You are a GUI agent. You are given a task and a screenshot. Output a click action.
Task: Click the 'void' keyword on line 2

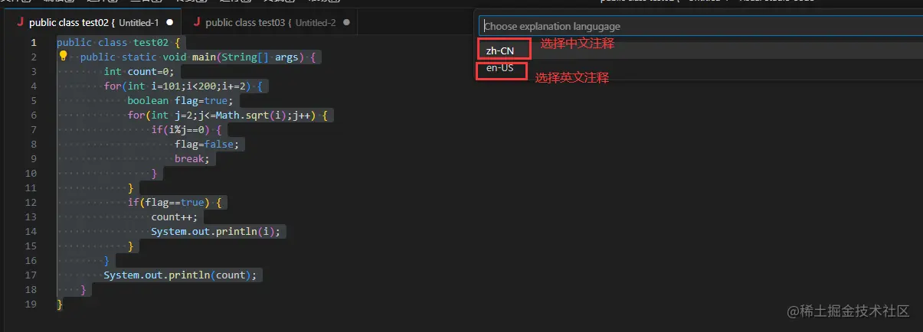[x=175, y=57]
